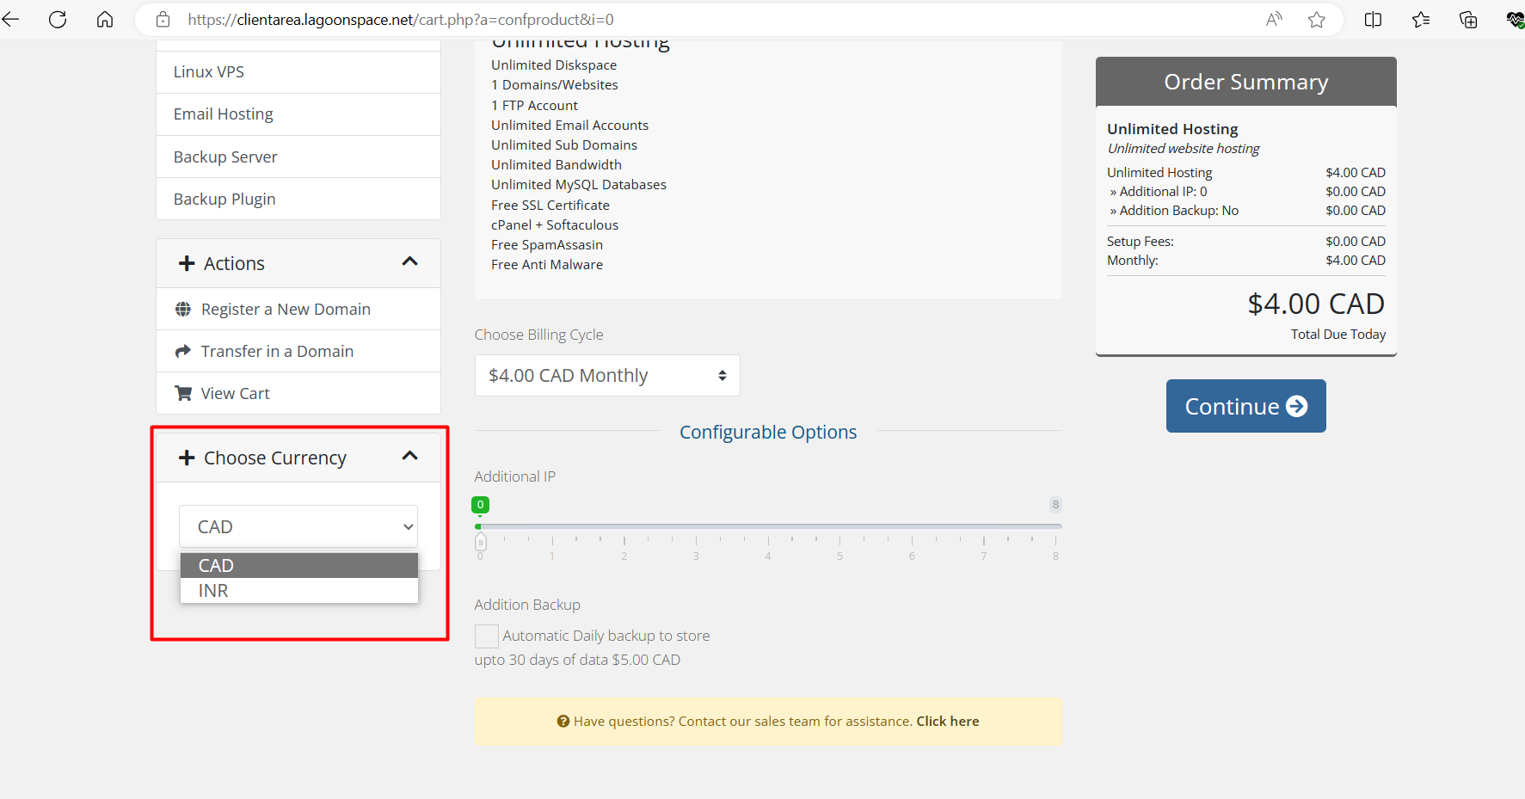Open Email Hosting category
This screenshot has height=799, width=1525.
[224, 114]
